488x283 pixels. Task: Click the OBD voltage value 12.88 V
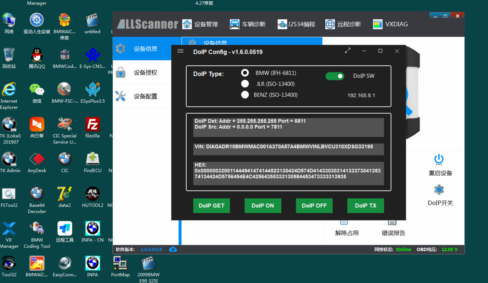[x=449, y=249]
